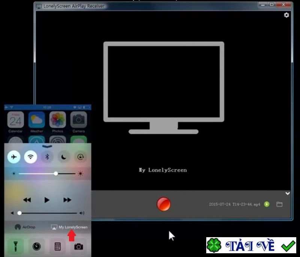Viewport: 300px width, 257px height.
Task: Tap the play button in Control Center
Action: click(x=47, y=200)
